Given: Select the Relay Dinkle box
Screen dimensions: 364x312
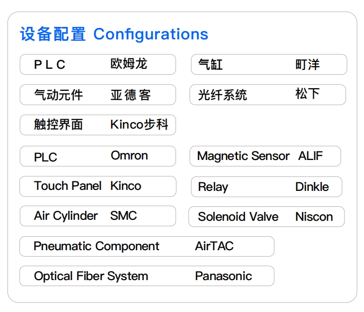Looking at the screenshot, I should (x=267, y=187).
